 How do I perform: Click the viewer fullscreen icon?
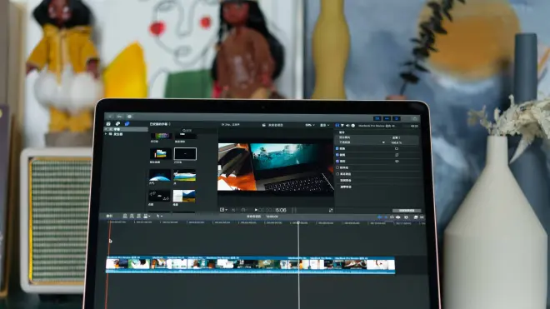pyautogui.click(x=331, y=210)
